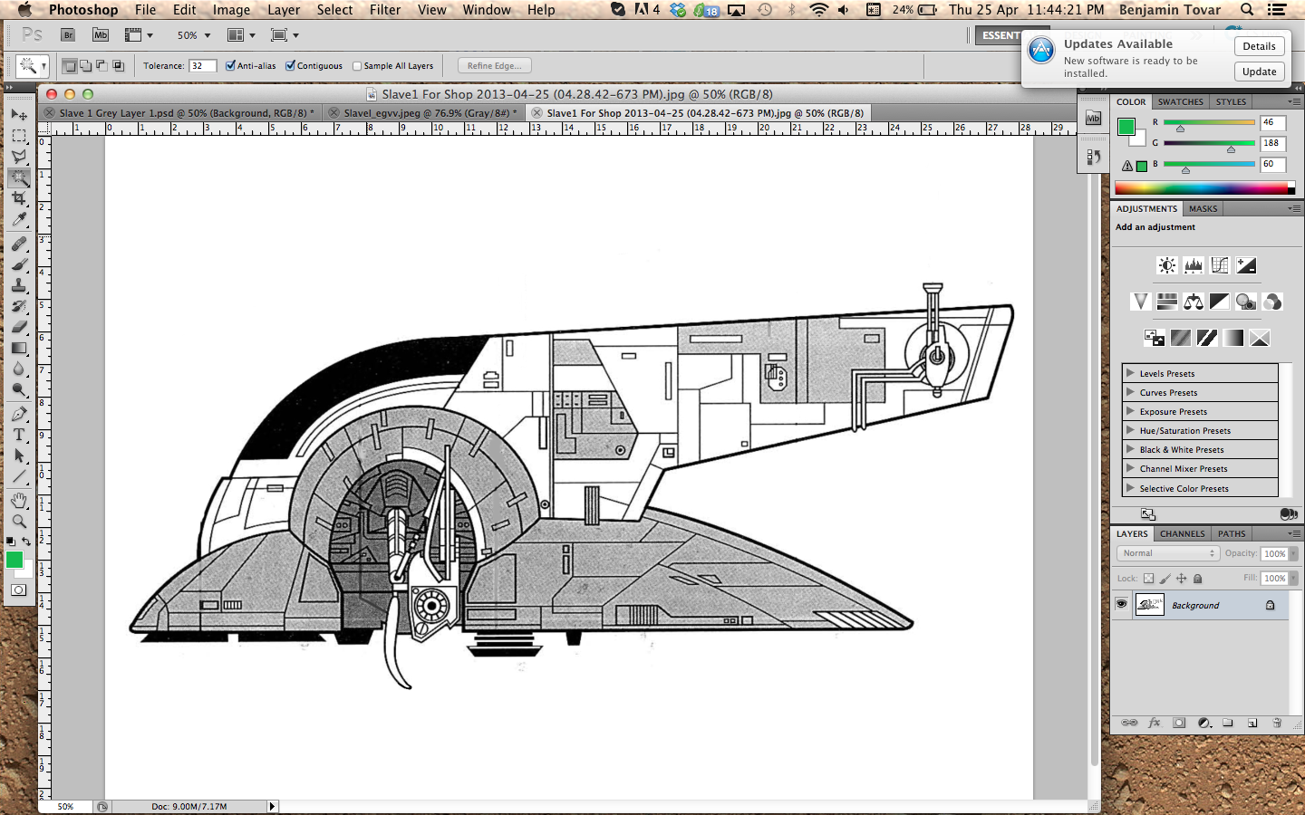Switch to Slave 1 Grey Layer 1.psd tab
1305x815 pixels.
[x=181, y=113]
